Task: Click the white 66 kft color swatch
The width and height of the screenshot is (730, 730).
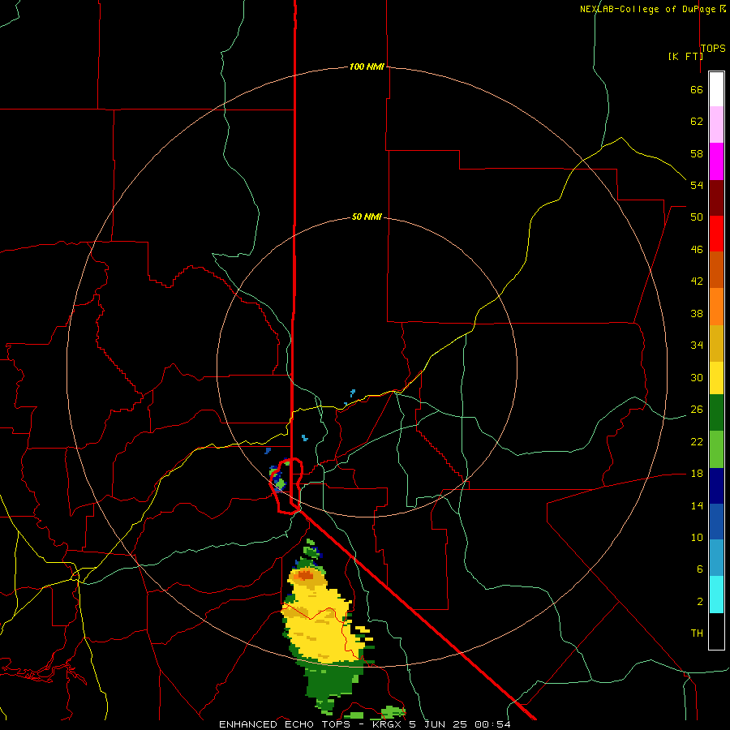Action: coord(716,89)
